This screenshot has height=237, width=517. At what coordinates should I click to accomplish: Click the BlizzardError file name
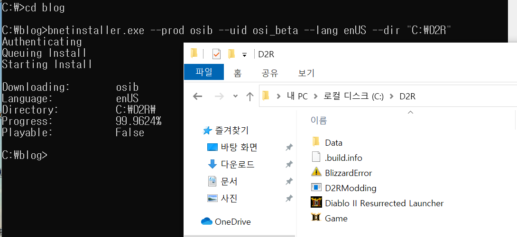click(349, 173)
